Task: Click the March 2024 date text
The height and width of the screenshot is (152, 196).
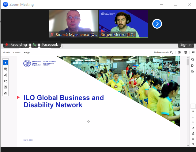Action: coord(28,140)
